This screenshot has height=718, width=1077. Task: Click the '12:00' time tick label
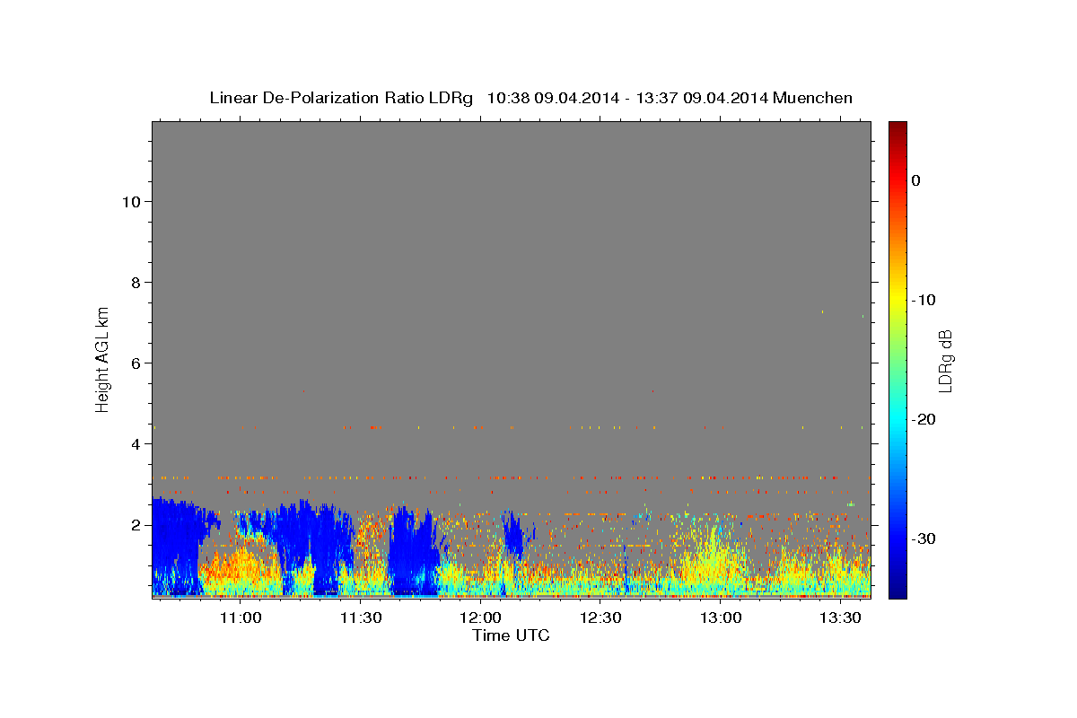[x=480, y=617]
